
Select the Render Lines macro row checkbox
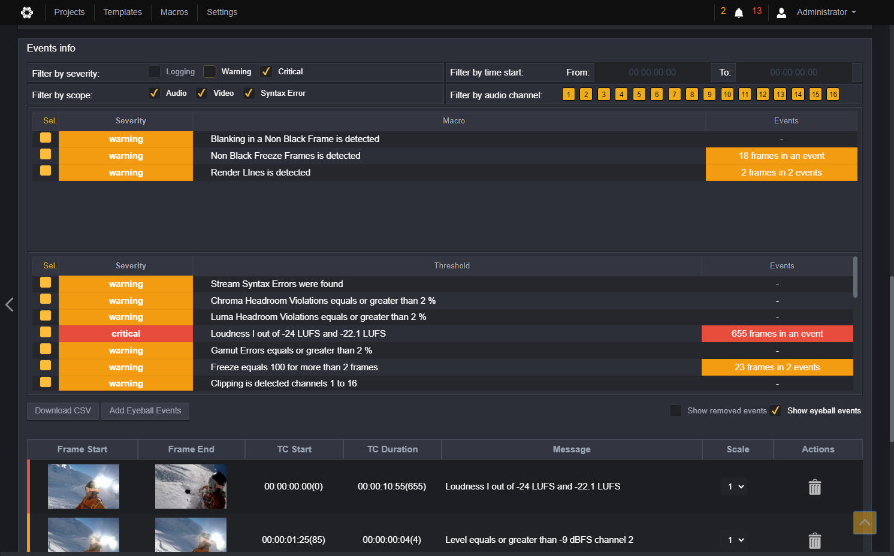46,171
